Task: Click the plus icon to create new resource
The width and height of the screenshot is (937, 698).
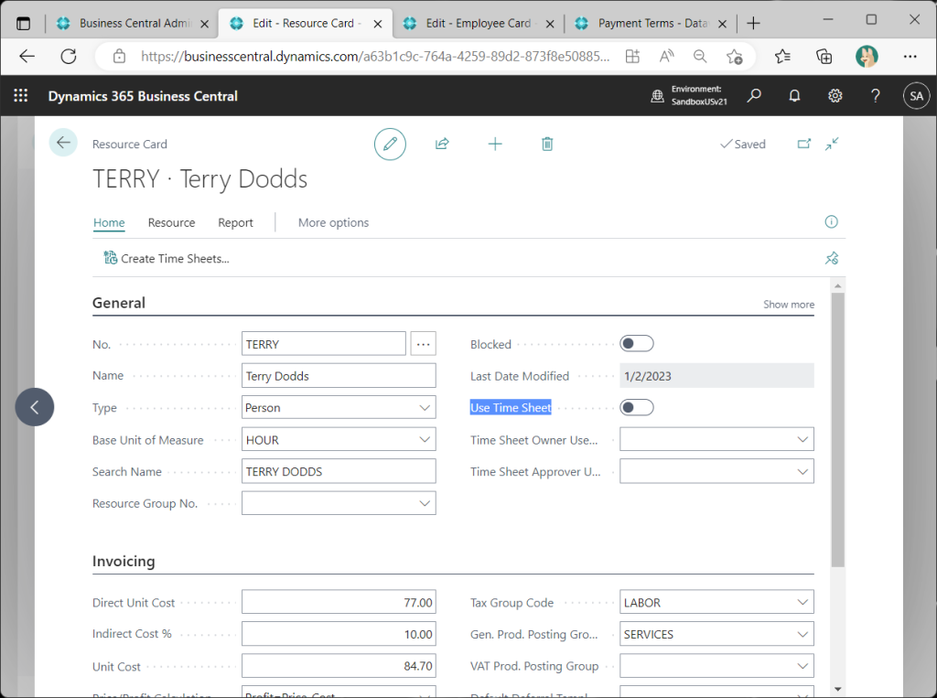Action: [x=495, y=144]
